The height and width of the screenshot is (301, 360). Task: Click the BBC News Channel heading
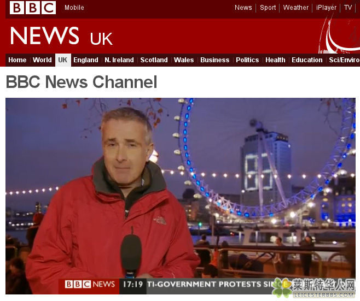pyautogui.click(x=82, y=82)
